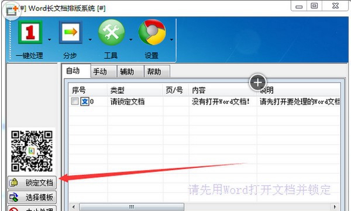Open the 帮助 tab
Viewport: 351px width, 211px height.
point(157,72)
